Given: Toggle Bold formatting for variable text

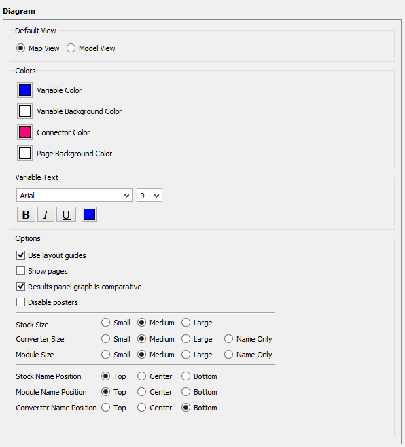Looking at the screenshot, I should tap(26, 215).
